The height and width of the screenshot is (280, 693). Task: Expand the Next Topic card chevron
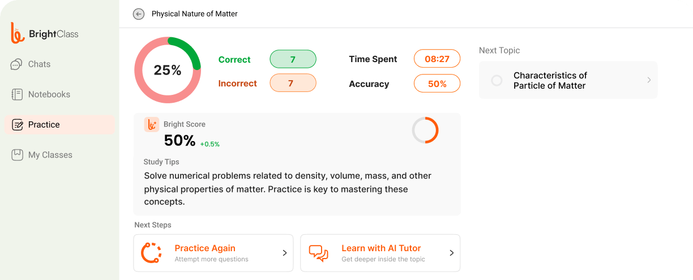(x=649, y=80)
